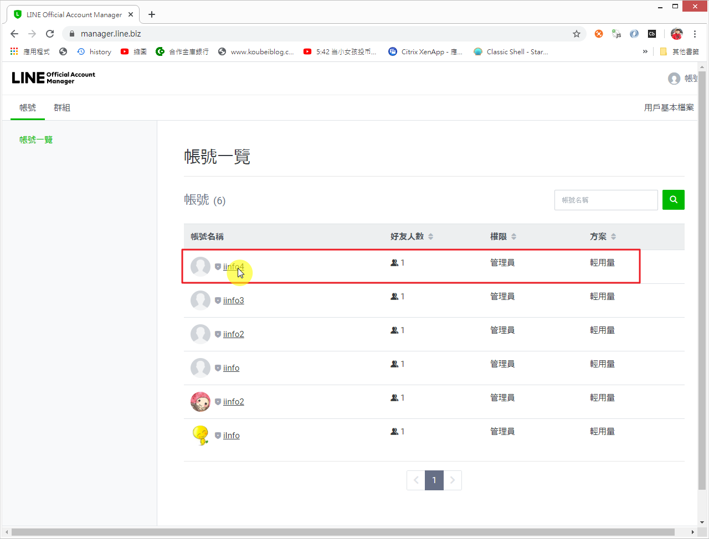Click the history icon in bookmarks bar

82,51
